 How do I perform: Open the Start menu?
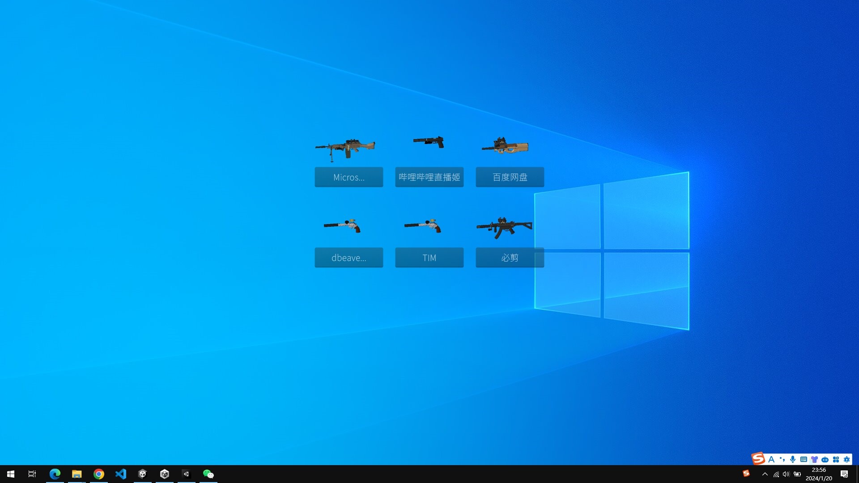click(10, 474)
